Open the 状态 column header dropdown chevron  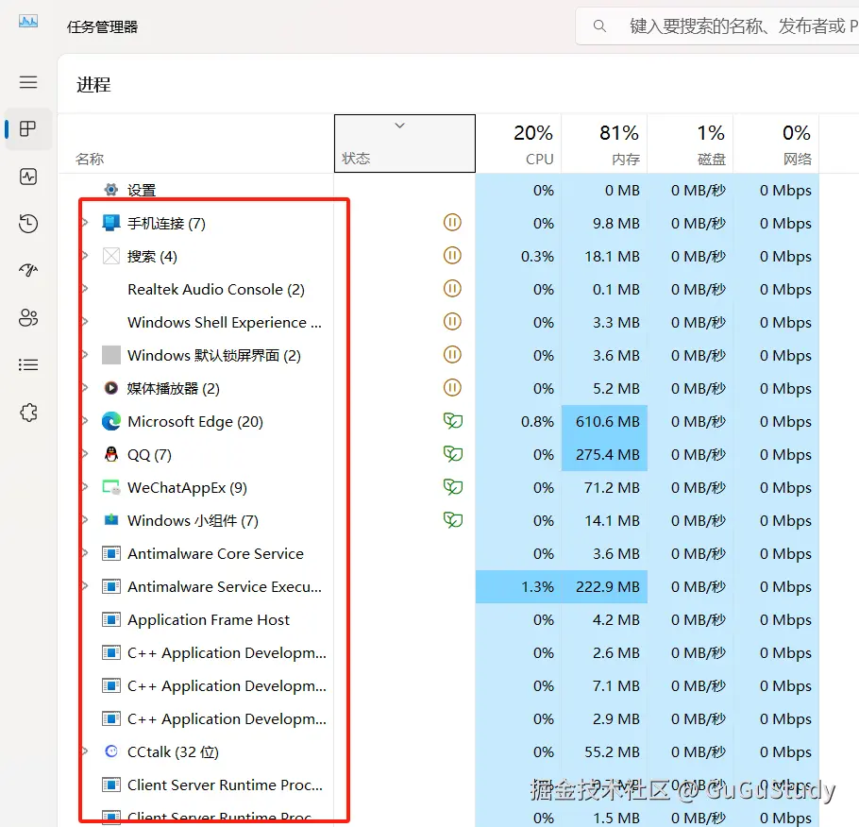click(x=400, y=126)
